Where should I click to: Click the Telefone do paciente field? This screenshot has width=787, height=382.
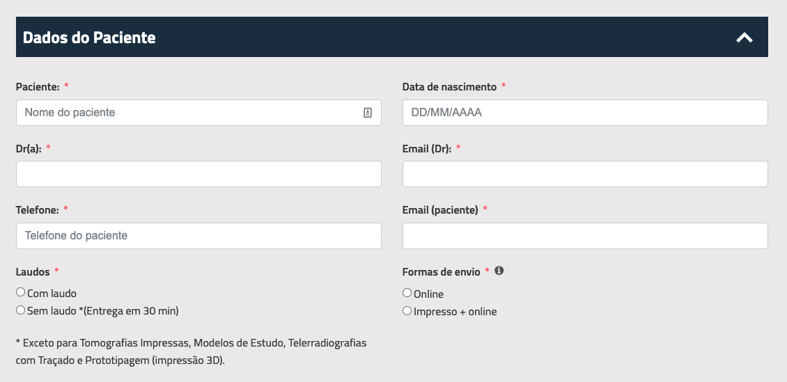click(x=198, y=236)
